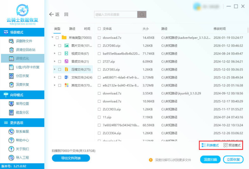Switch to 预览模式 view

[x=232, y=145]
